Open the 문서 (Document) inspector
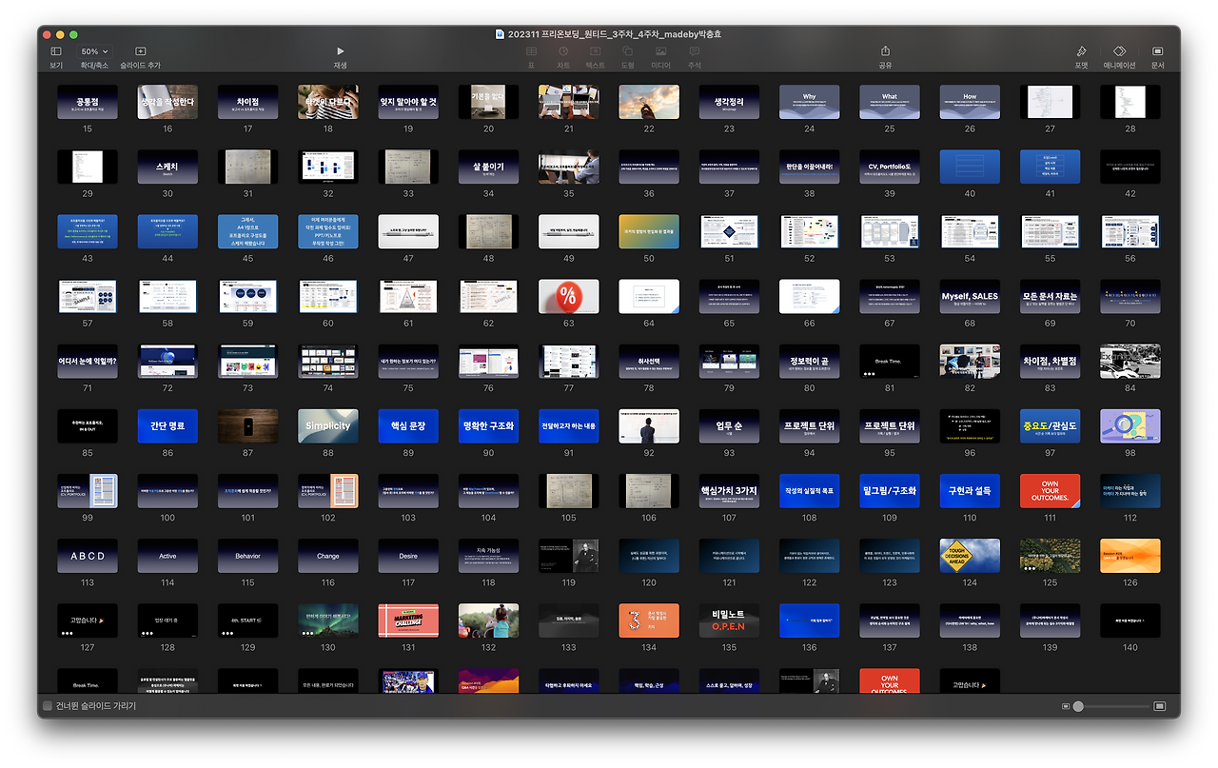Viewport: 1218px width, 768px height. 1157,51
